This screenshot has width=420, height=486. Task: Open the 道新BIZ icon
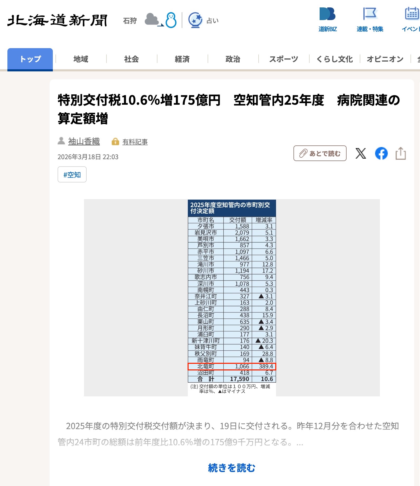(x=327, y=14)
